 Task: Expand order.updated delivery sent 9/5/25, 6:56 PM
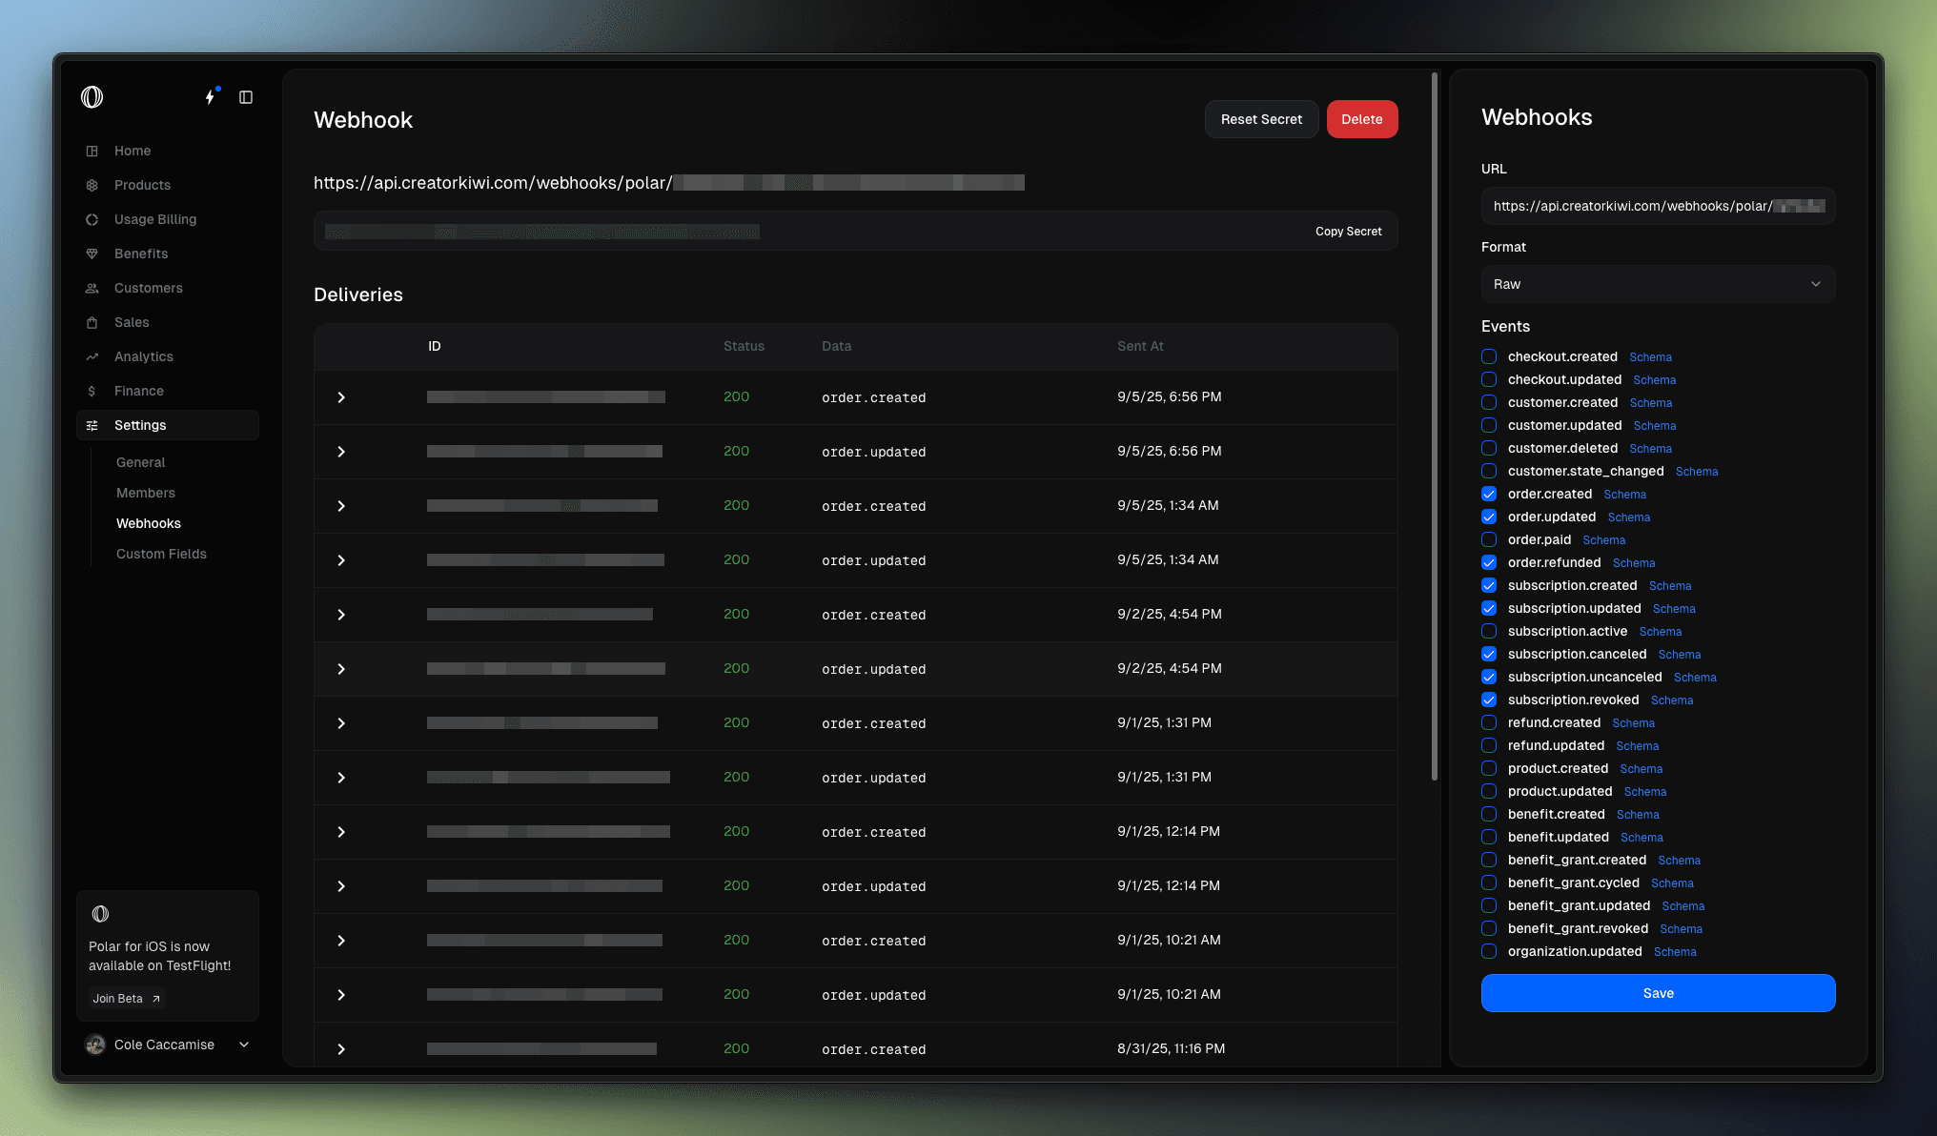click(341, 452)
